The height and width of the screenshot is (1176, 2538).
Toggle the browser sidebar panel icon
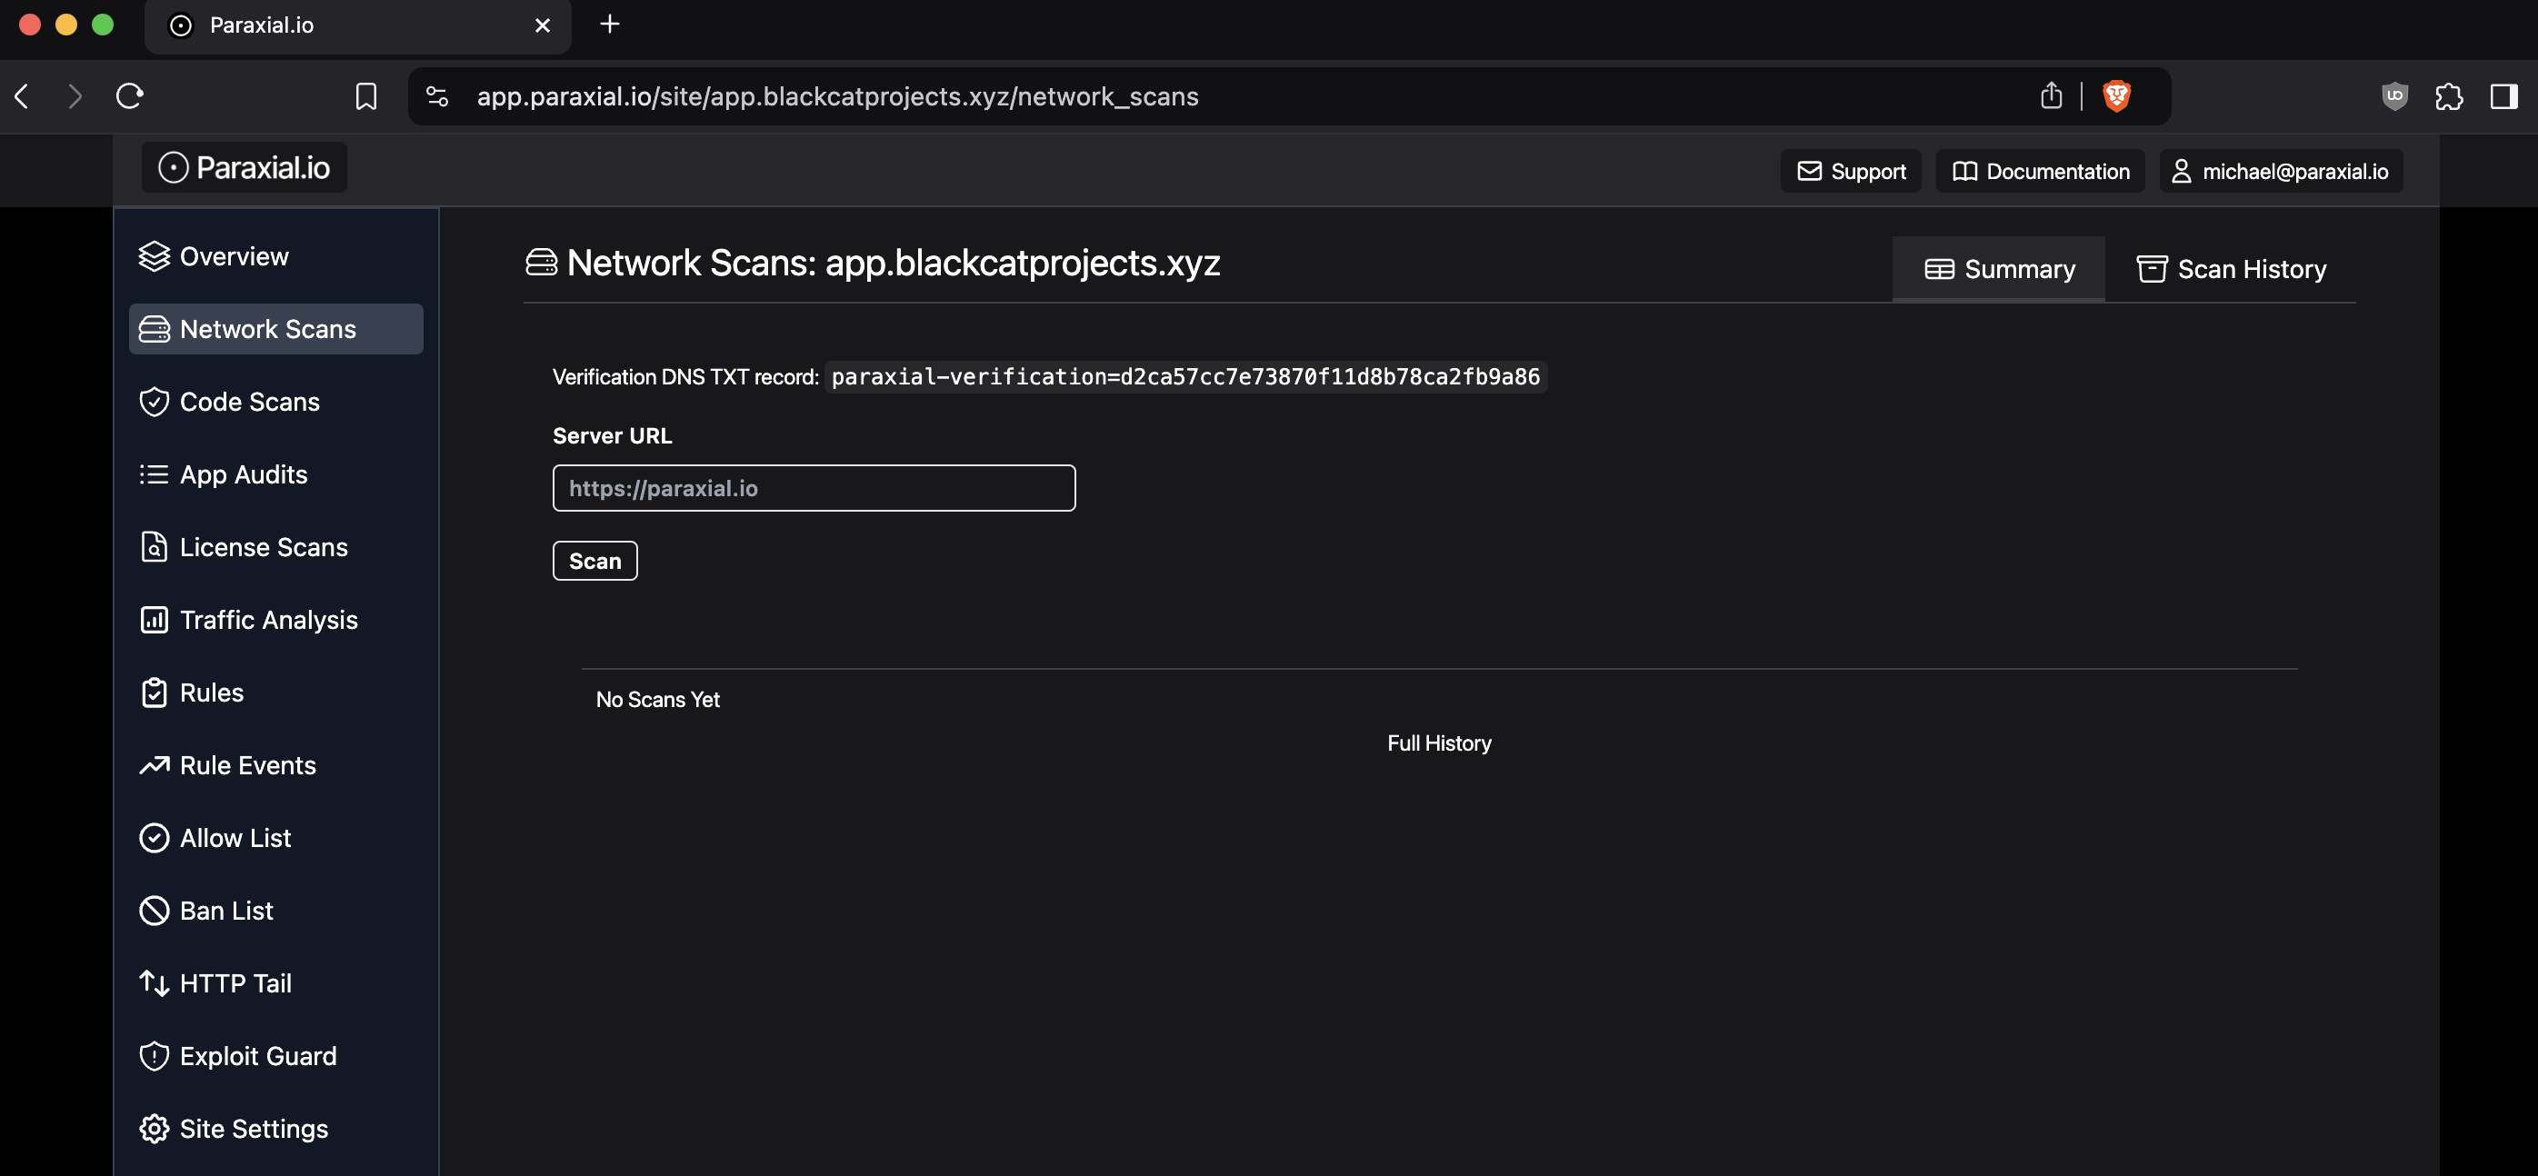[2503, 96]
